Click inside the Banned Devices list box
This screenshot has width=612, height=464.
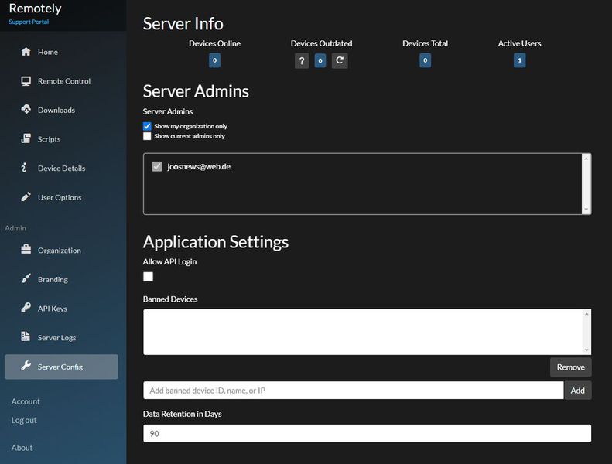pyautogui.click(x=363, y=332)
